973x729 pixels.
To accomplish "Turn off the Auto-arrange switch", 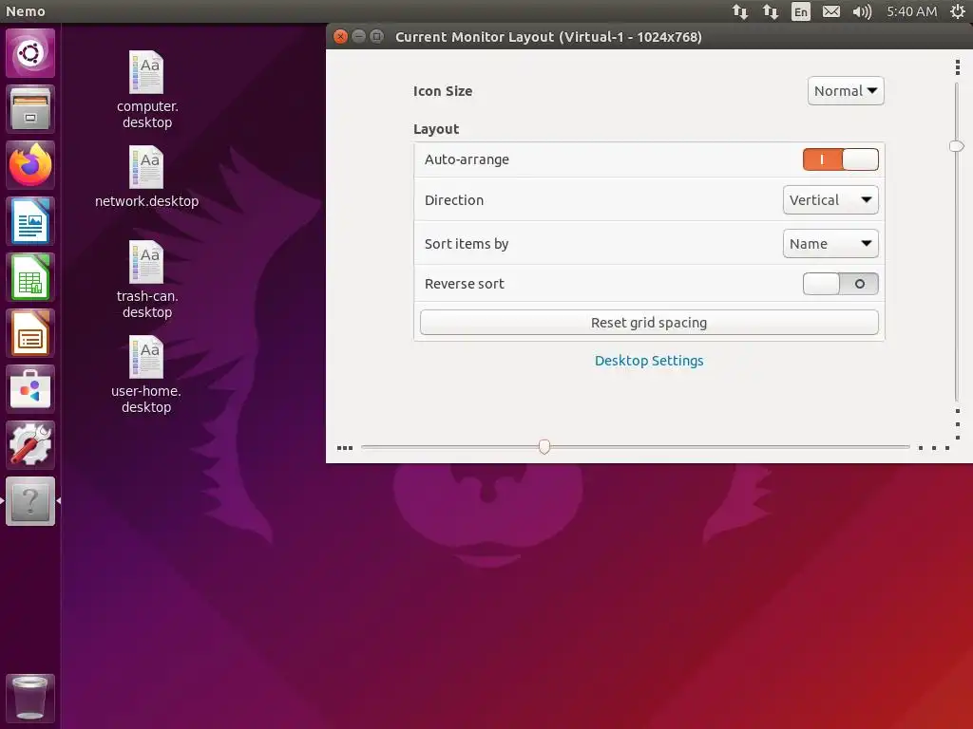I will (840, 159).
